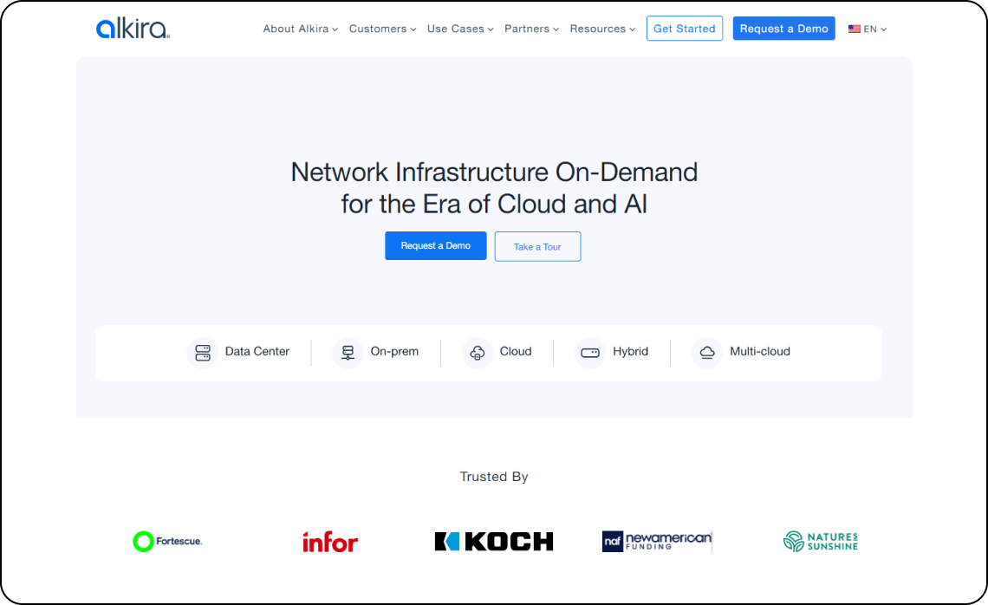Expand the Resources menu
Image resolution: width=988 pixels, height=605 pixels.
[602, 29]
